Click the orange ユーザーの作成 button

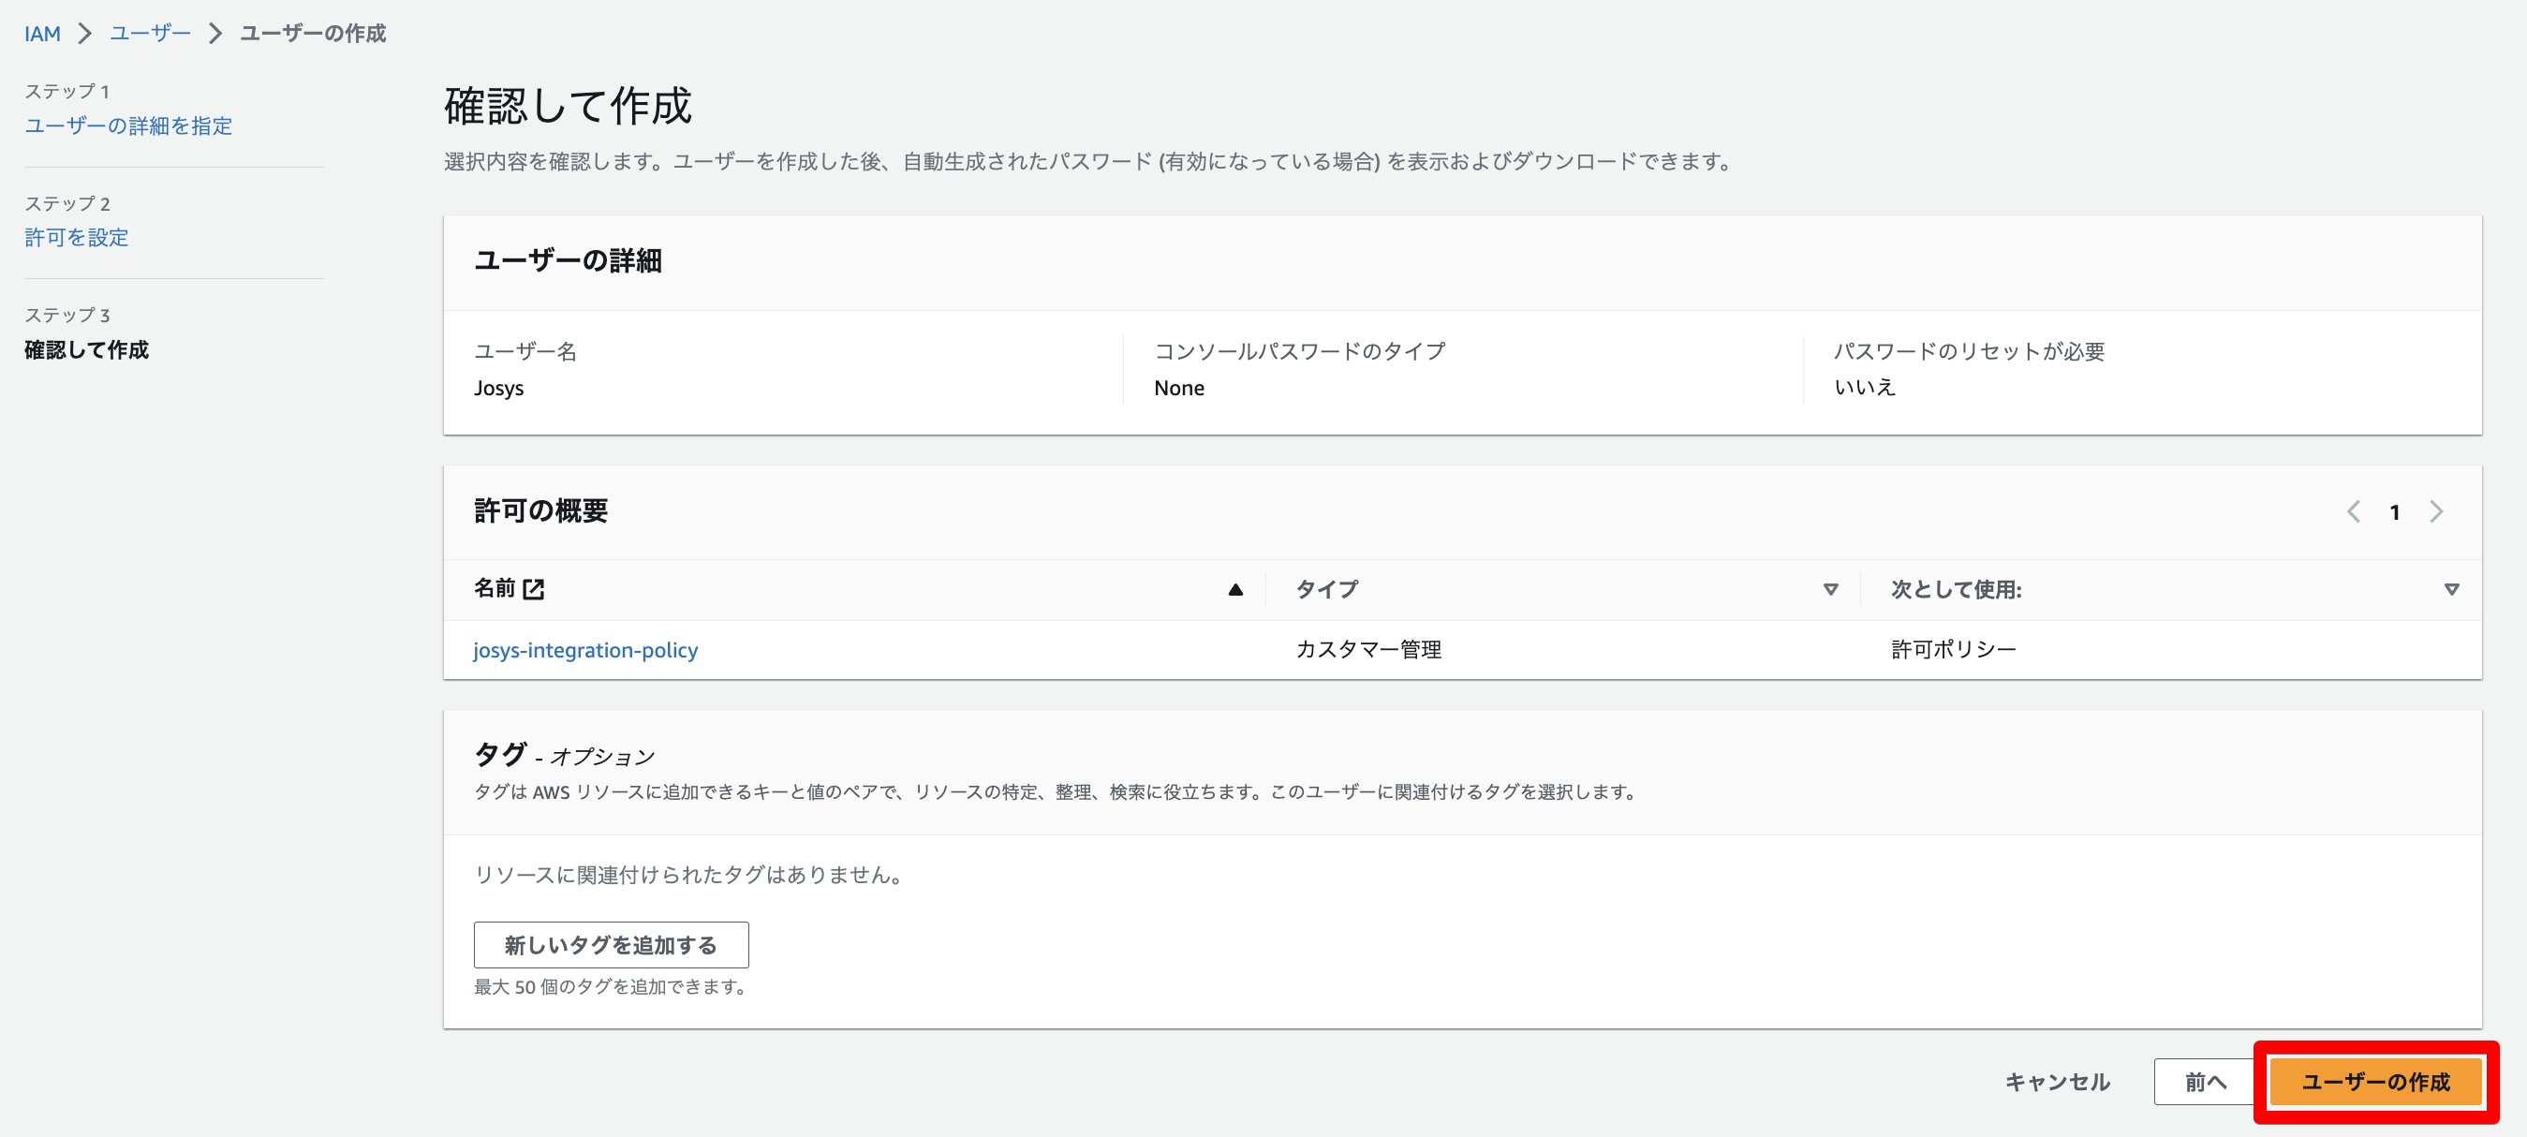2375,1081
